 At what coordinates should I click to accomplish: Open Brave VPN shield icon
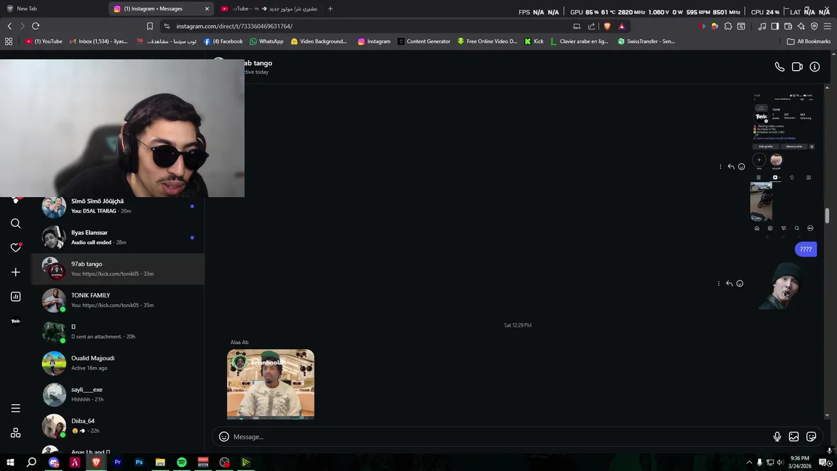click(x=814, y=26)
